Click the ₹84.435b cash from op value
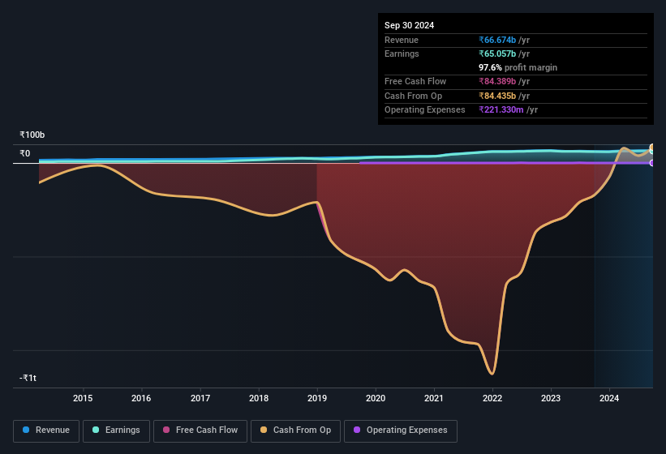This screenshot has height=454, width=666. [x=497, y=96]
